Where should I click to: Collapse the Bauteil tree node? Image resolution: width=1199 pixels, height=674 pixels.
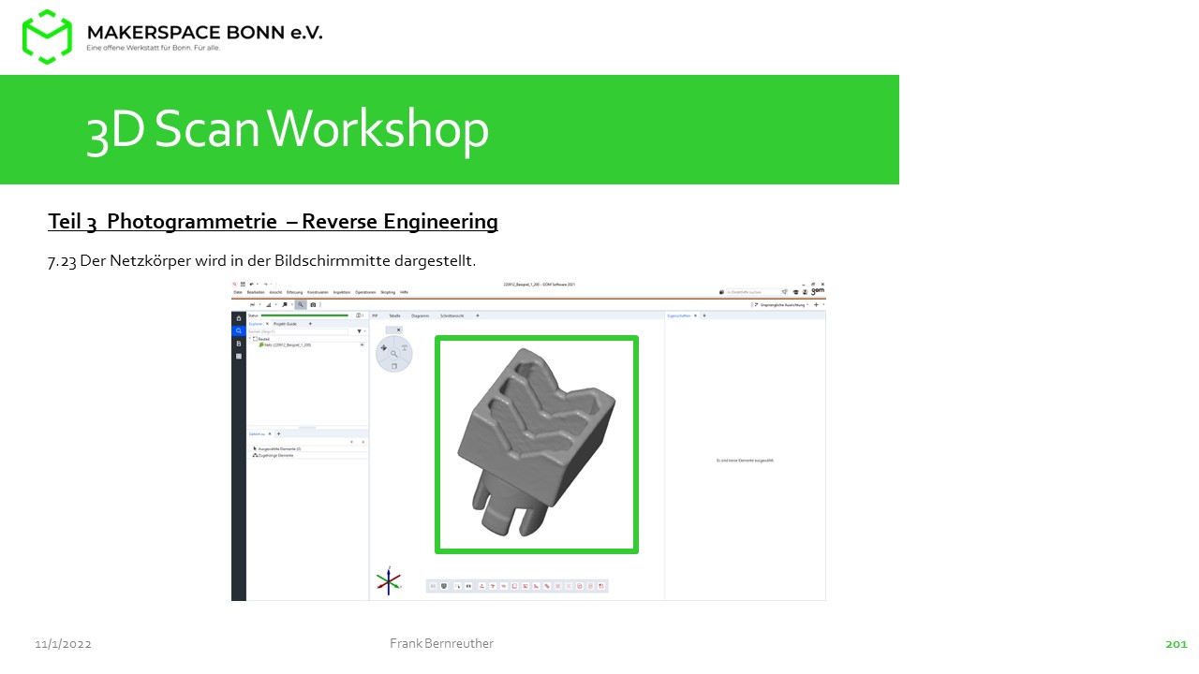pos(250,338)
